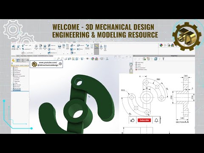Click Zoom to Area magnifier icon
The width and height of the screenshot is (204, 153).
(x=62, y=59)
